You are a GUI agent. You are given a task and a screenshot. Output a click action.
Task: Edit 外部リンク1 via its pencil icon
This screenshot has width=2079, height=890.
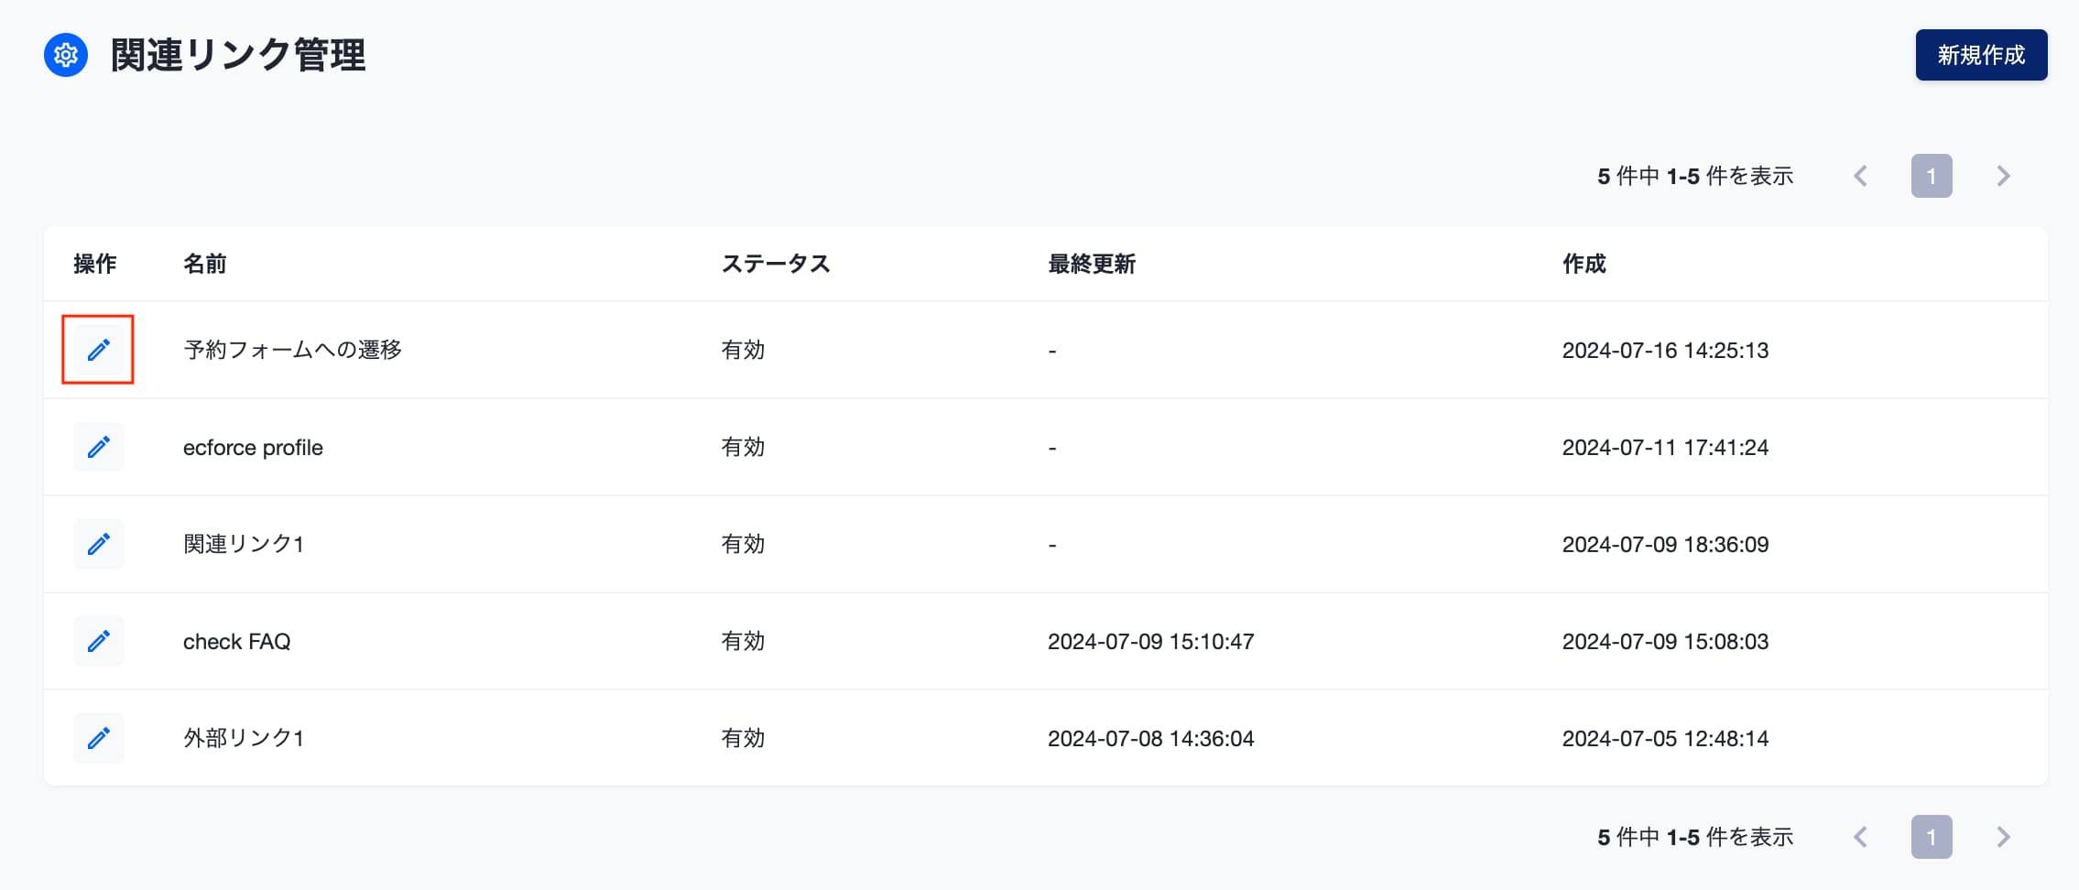[99, 738]
